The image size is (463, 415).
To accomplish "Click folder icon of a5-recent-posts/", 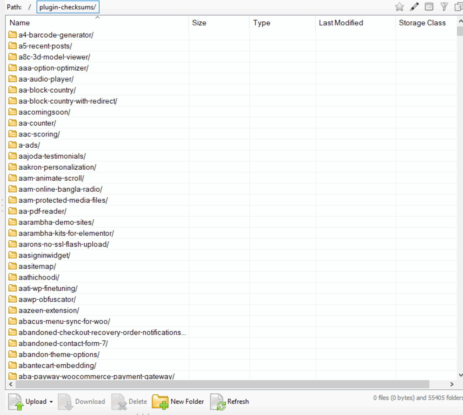I will (13, 46).
